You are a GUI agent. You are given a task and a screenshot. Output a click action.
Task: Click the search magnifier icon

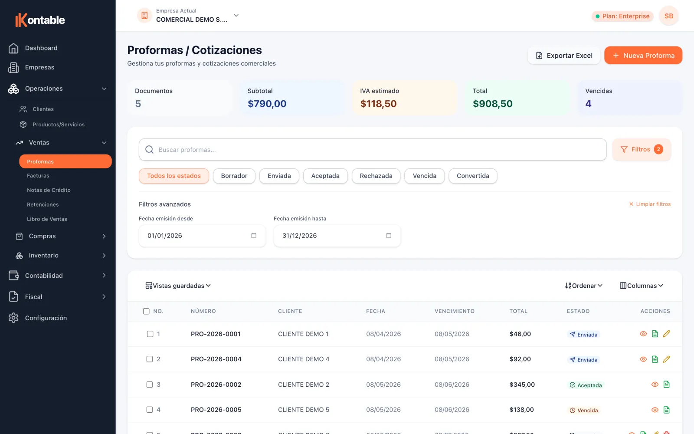tap(150, 150)
